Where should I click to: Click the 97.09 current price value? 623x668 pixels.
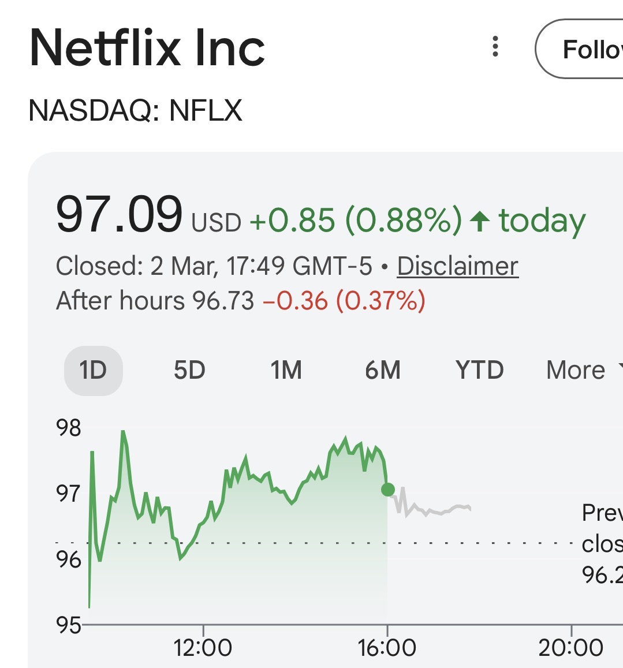tap(119, 215)
